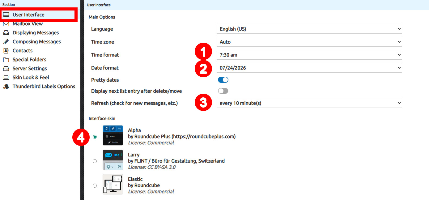
Task: Click the User Interface monitor icon
Action: pos(6,15)
